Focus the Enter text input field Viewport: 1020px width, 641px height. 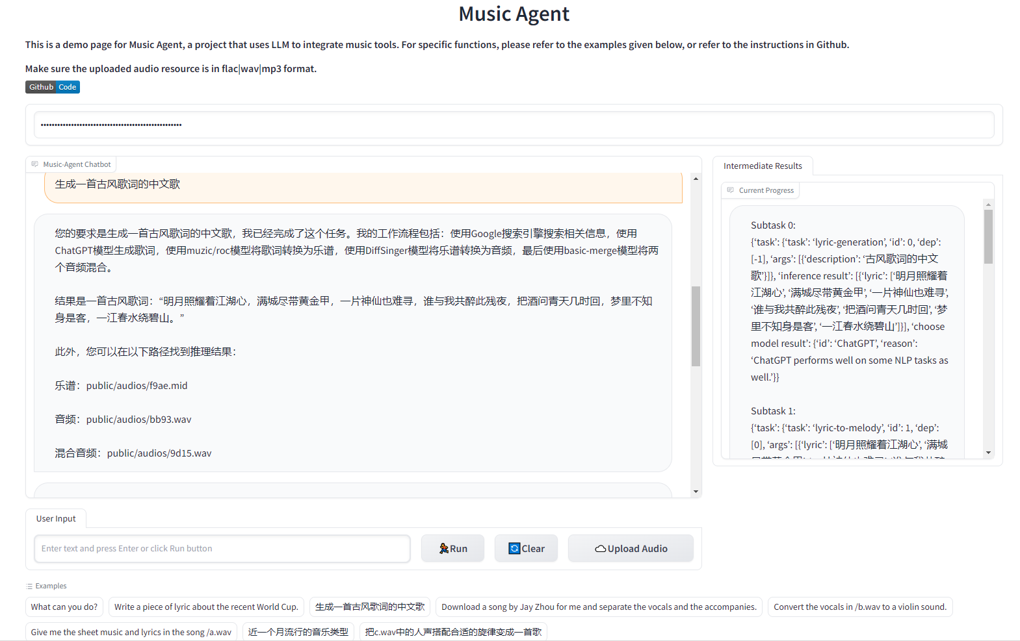[222, 549]
